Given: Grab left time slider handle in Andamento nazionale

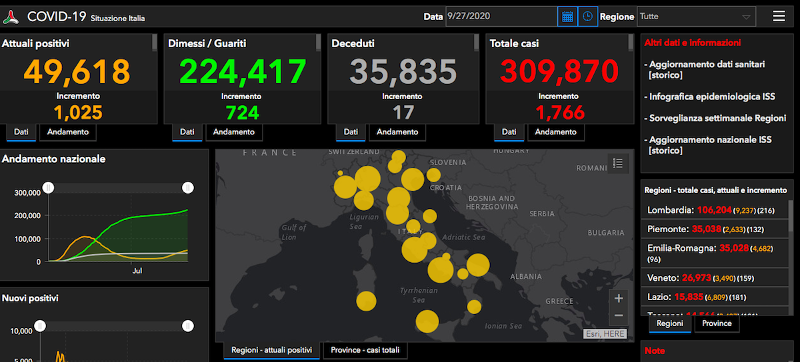Looking at the screenshot, I should tap(48, 188).
